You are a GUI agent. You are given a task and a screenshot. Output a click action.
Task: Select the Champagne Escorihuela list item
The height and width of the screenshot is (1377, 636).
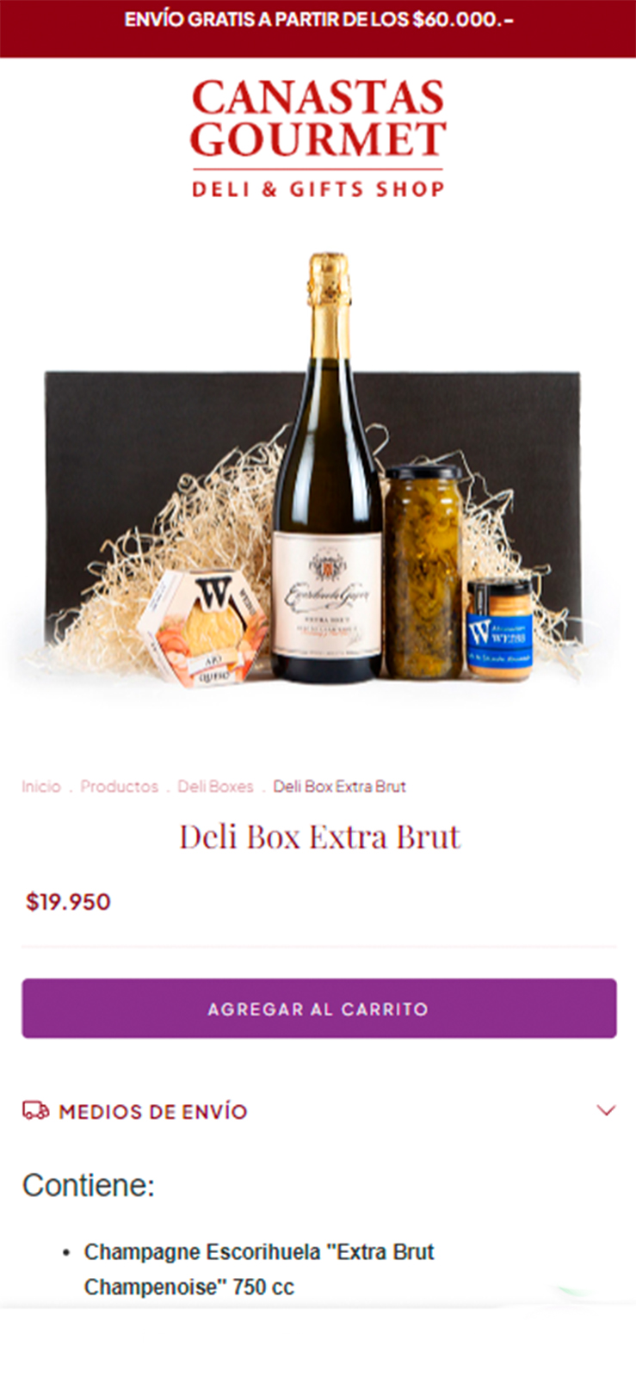click(x=258, y=1269)
